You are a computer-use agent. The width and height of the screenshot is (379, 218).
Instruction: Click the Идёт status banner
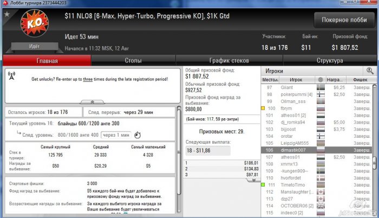pyautogui.click(x=34, y=46)
